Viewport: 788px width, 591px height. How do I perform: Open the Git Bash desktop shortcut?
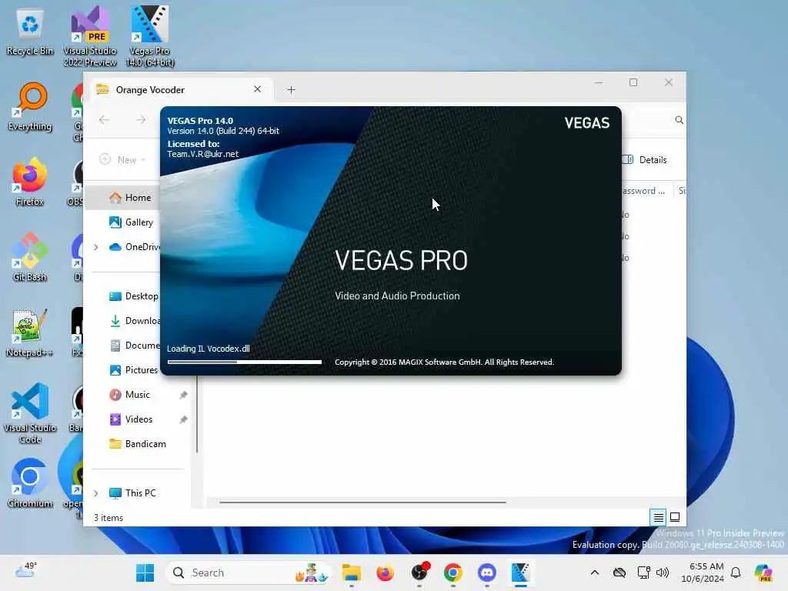point(30,258)
